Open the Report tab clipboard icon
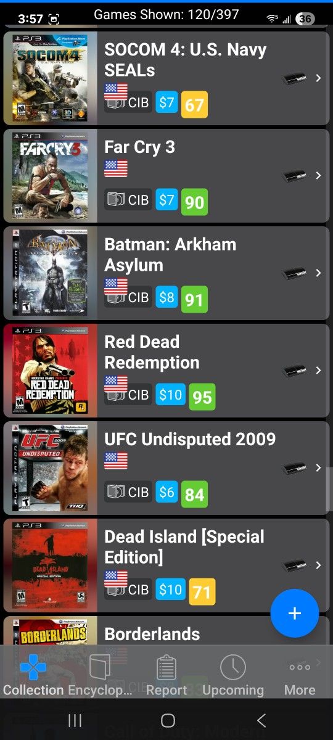This screenshot has height=740, width=333. [x=166, y=668]
